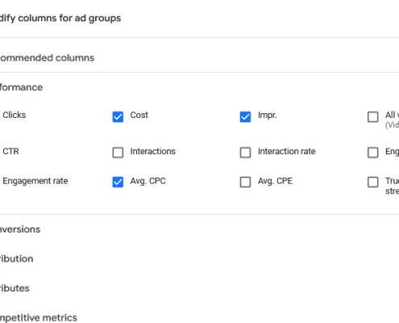Click the Modify columns for ad groups title

tap(60, 19)
